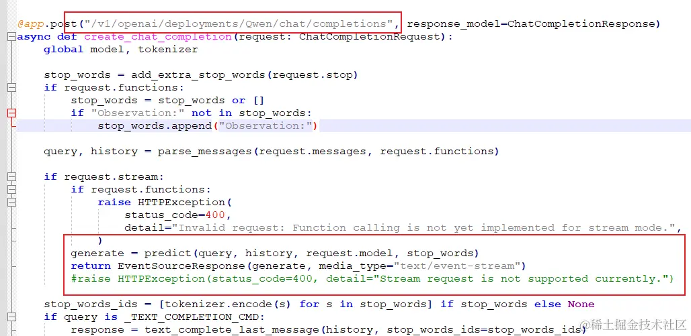The width and height of the screenshot is (691, 336).
Task: Collapse the red fold marker beside 'if "Observation:" not in stop_words'
Action: pyautogui.click(x=12, y=113)
